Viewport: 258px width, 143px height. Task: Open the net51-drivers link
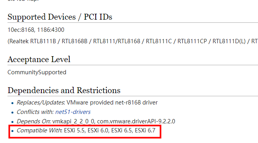pyautogui.click(x=73, y=112)
